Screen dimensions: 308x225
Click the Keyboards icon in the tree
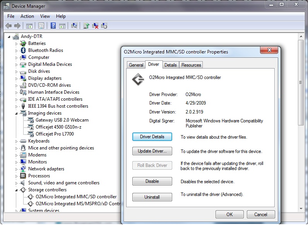(23, 141)
